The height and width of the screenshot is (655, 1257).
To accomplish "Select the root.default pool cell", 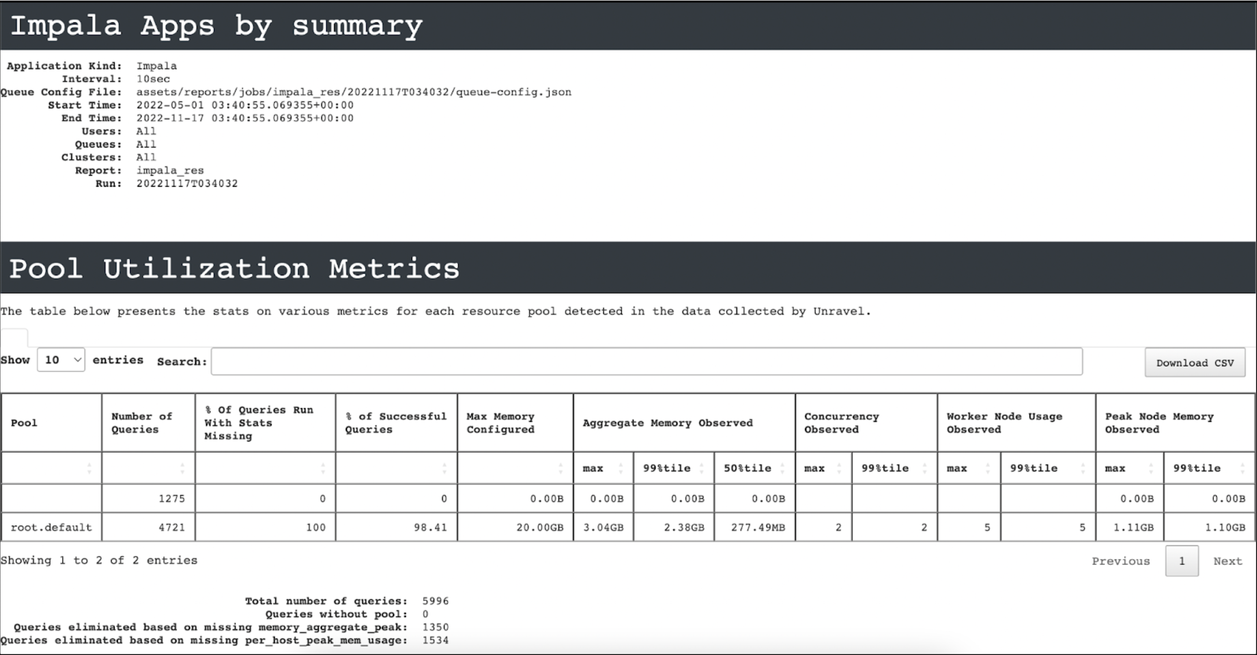I will [x=51, y=527].
